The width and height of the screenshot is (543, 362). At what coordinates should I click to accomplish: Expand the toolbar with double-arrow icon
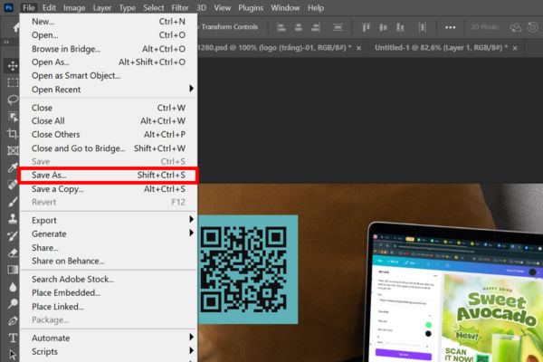point(6,42)
